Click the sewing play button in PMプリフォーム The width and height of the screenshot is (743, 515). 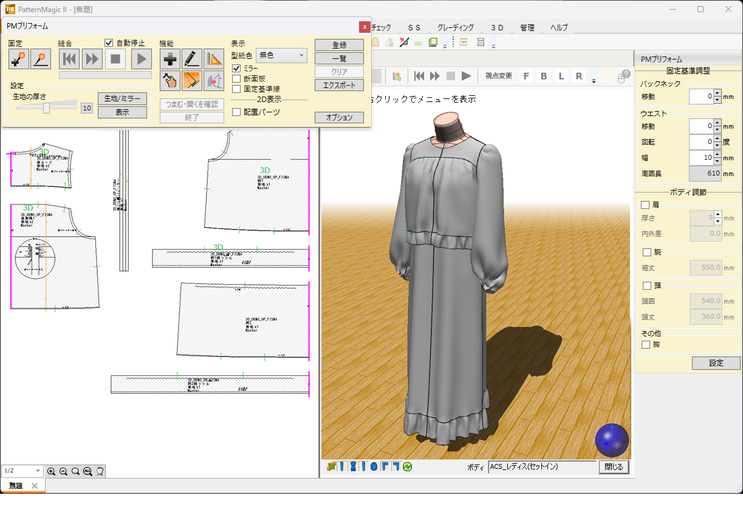click(x=141, y=59)
